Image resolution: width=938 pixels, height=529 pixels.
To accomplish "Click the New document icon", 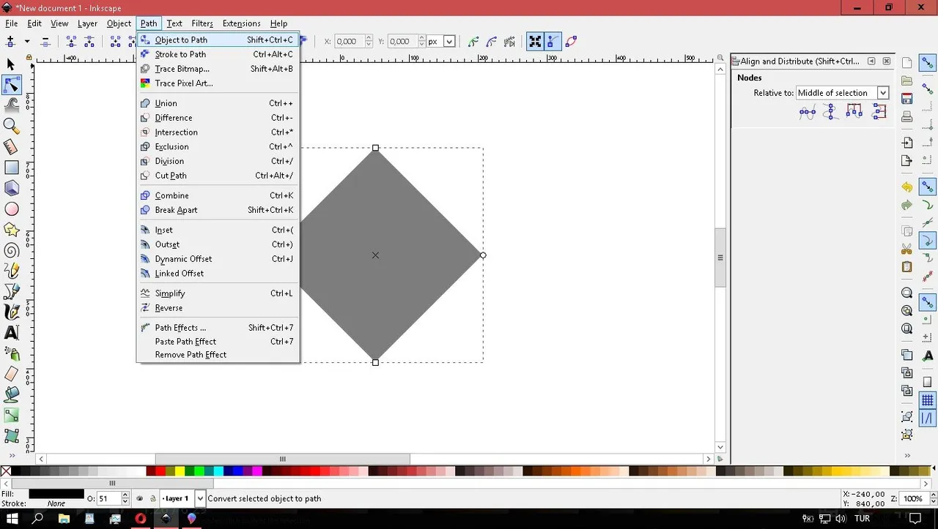I will click(907, 63).
